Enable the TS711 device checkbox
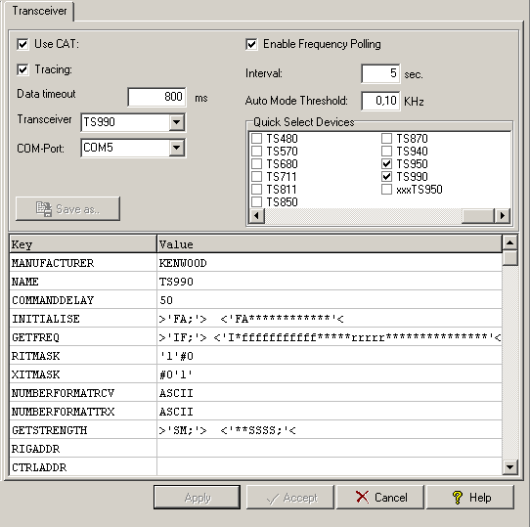This screenshot has width=530, height=527. (256, 176)
